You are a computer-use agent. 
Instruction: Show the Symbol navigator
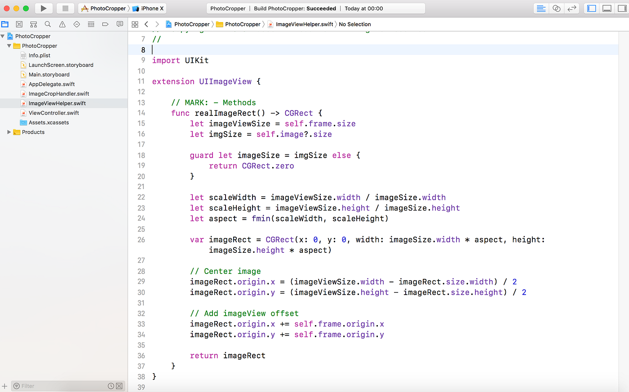coord(33,24)
